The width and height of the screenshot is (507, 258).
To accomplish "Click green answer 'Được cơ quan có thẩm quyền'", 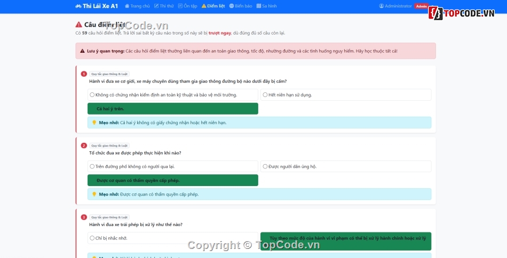I will click(172, 180).
